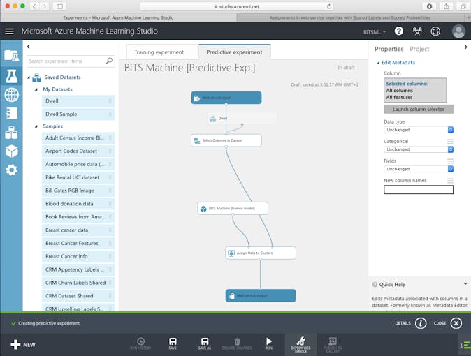Viewport: 471px width, 356px height.
Task: Collapse the My Datasets tree node
Action: (36, 89)
